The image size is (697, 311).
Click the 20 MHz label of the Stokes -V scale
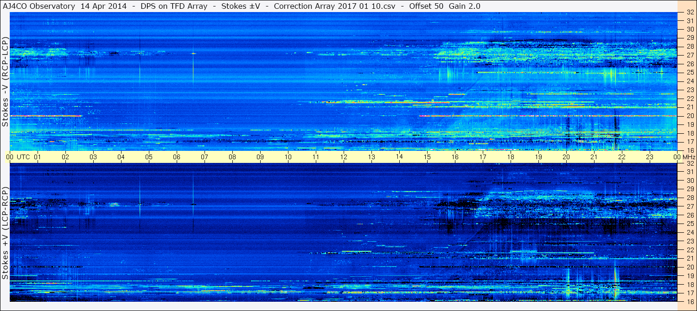pos(690,116)
